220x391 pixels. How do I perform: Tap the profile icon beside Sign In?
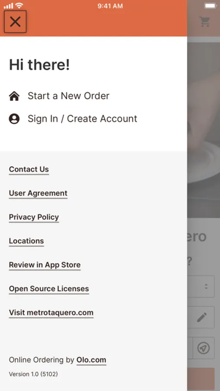[x=14, y=119]
